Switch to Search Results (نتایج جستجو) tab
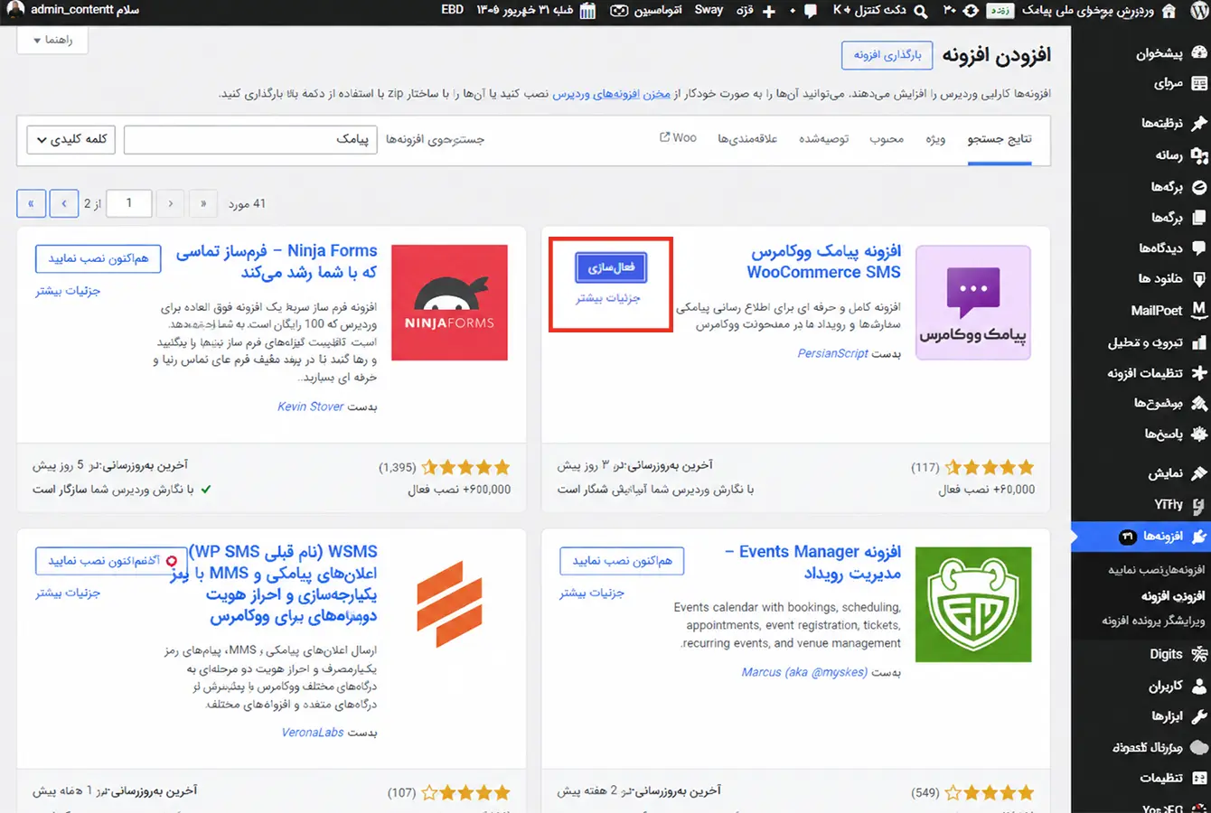 point(999,139)
